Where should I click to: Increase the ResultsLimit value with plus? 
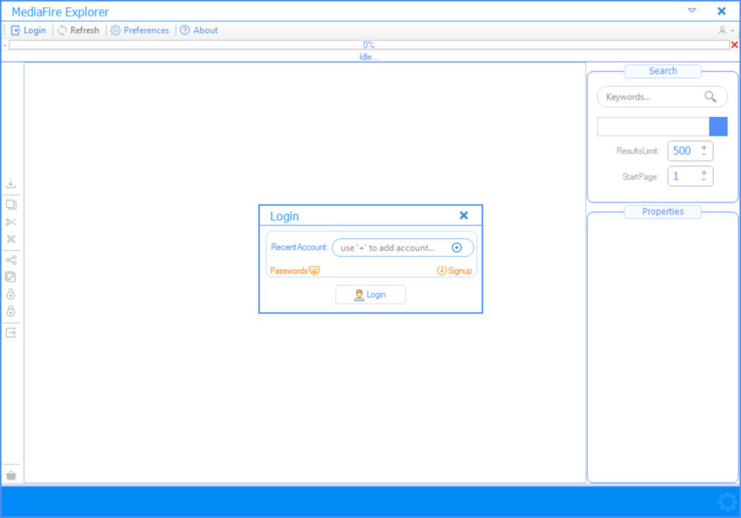[704, 147]
